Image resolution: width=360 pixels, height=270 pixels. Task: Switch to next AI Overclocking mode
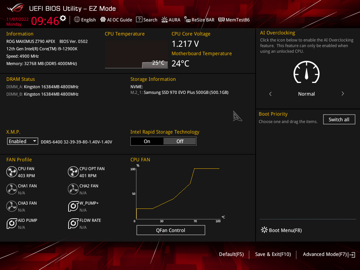(342, 94)
